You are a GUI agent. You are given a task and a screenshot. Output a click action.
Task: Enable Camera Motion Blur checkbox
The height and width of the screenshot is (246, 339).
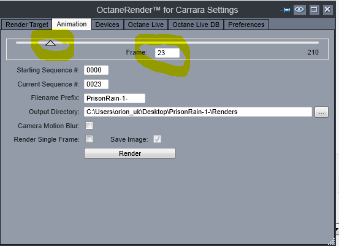(89, 126)
